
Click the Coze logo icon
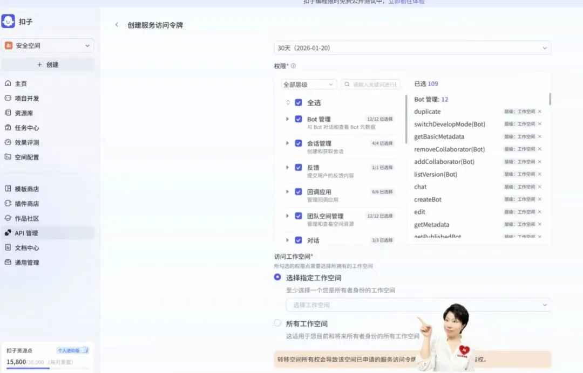tap(8, 21)
